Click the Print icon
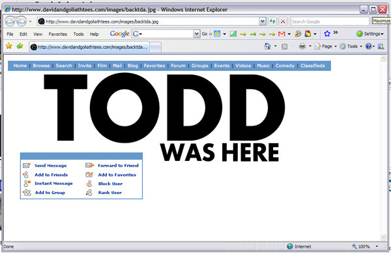The height and width of the screenshot is (254, 391). point(302,46)
